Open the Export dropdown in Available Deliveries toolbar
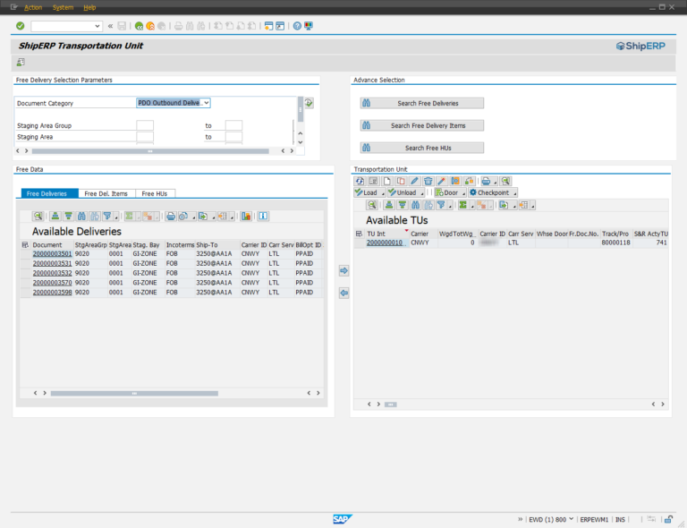Image resolution: width=687 pixels, height=528 pixels. [214, 217]
